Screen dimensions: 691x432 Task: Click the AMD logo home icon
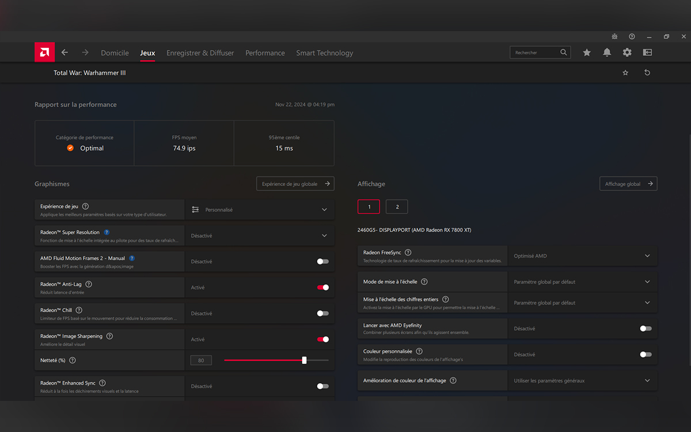click(x=44, y=52)
